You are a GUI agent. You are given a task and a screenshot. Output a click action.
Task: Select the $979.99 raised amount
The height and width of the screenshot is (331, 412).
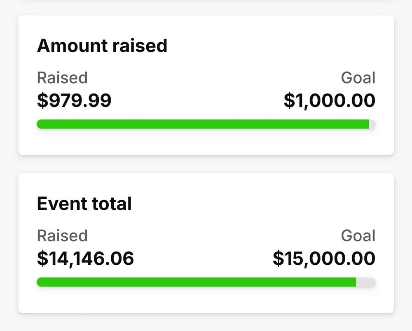[74, 99]
